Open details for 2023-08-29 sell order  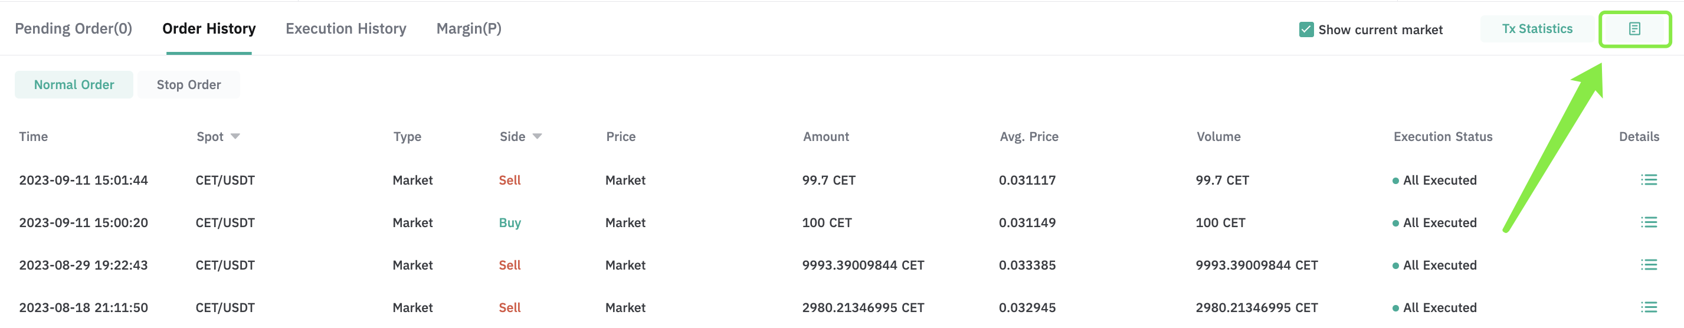(x=1649, y=265)
